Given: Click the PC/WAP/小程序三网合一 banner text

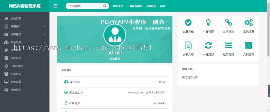Looking at the screenshot, I should (x=136, y=22).
